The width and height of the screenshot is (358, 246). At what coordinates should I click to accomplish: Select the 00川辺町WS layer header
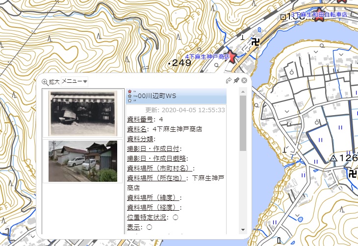click(157, 96)
